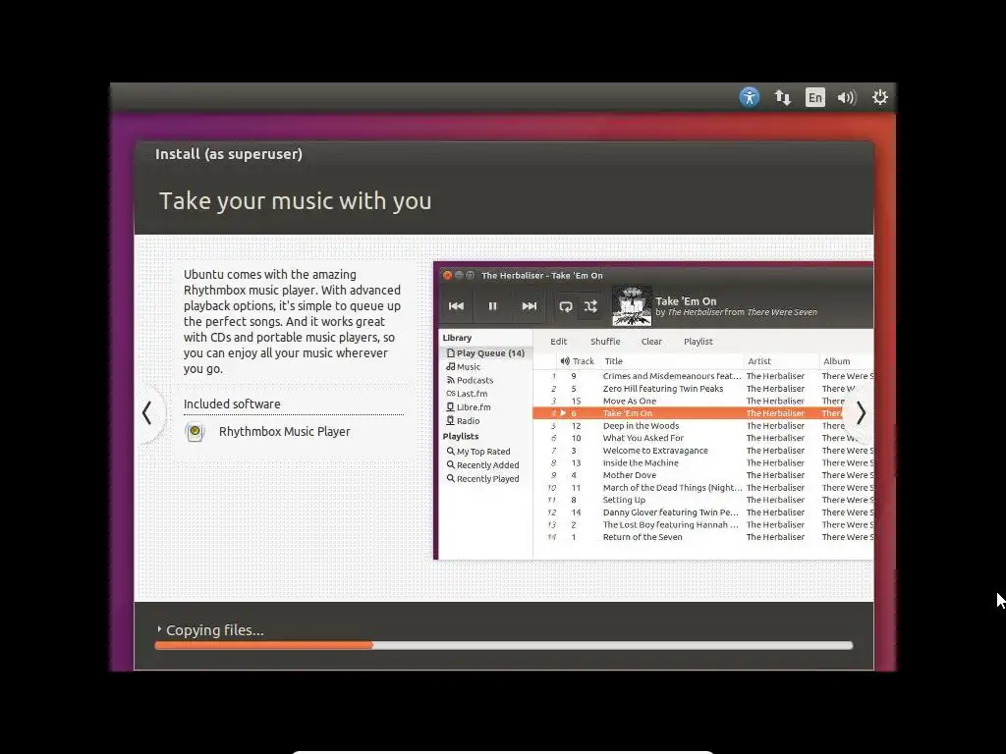The width and height of the screenshot is (1006, 754).
Task: Sort by the Title column header
Action: 613,361
